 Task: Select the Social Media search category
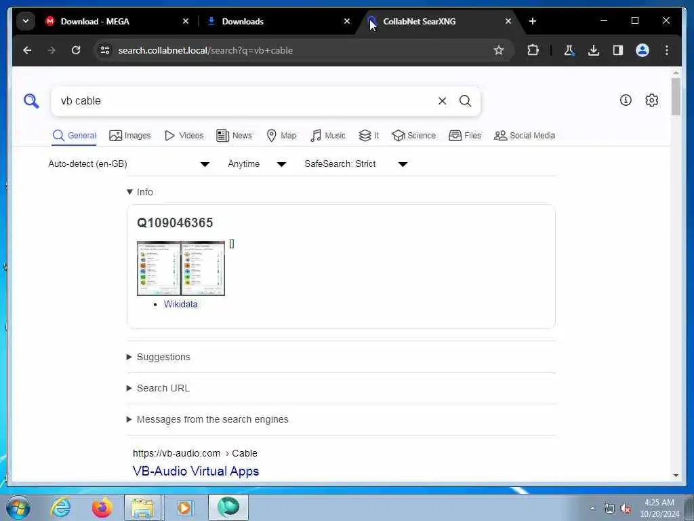point(525,136)
